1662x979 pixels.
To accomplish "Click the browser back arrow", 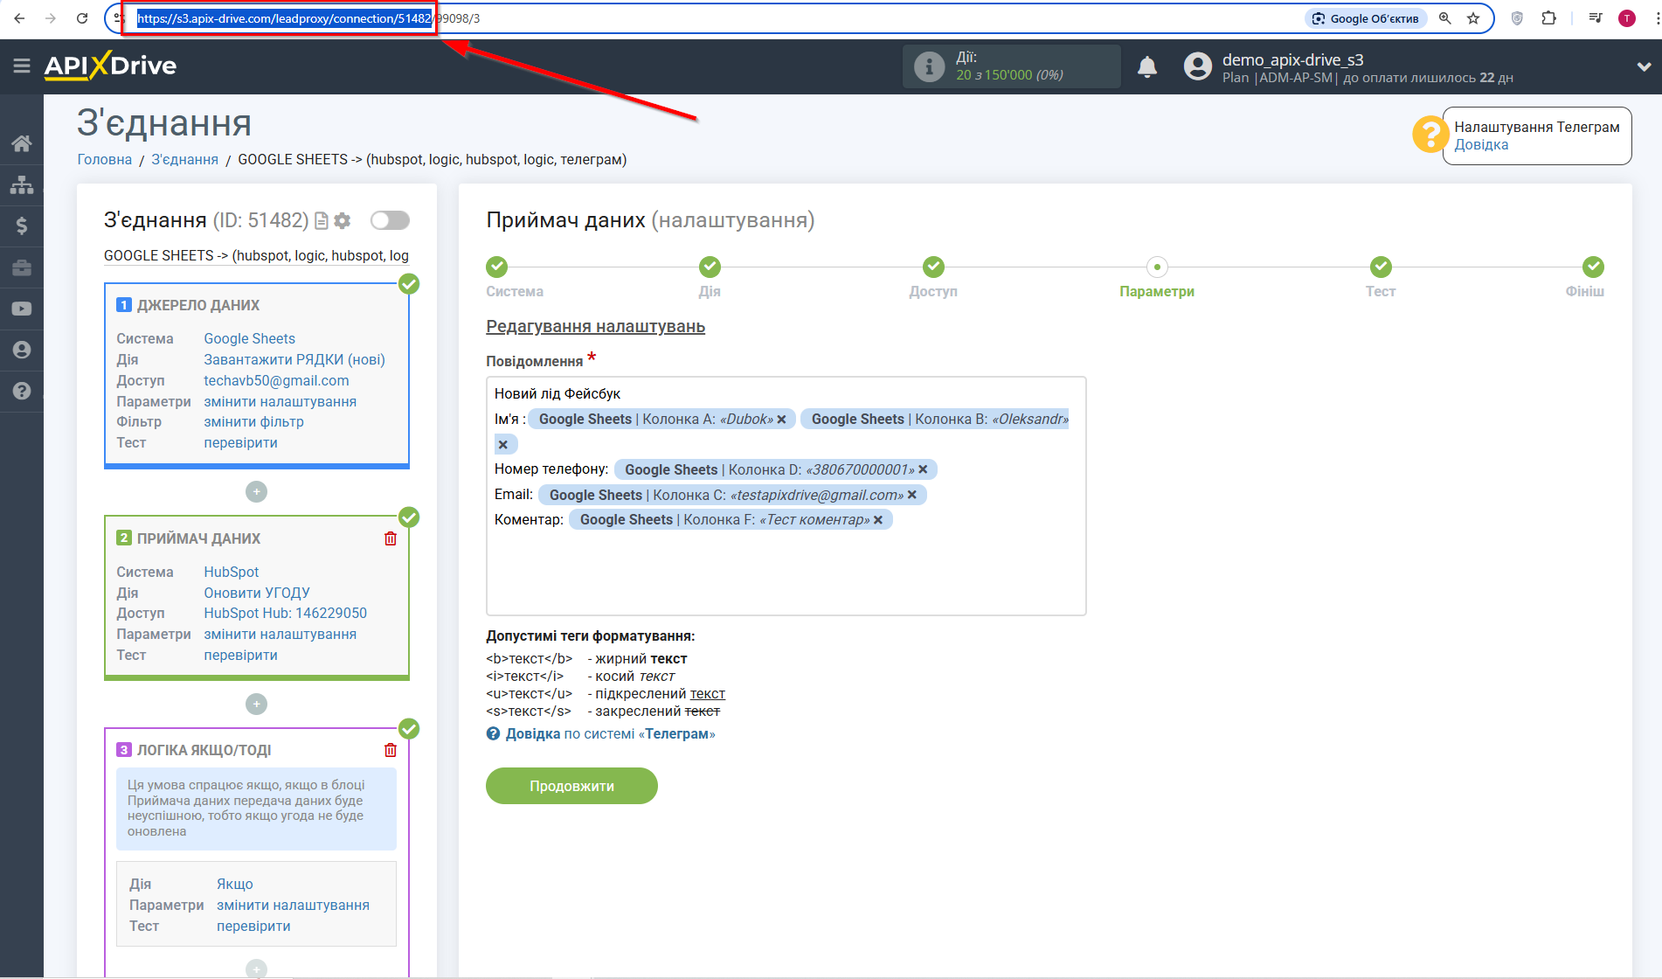I will pyautogui.click(x=19, y=17).
